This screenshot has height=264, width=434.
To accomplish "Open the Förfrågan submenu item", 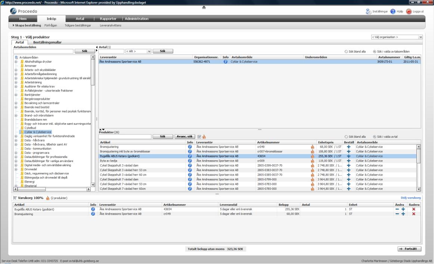I will [51, 25].
